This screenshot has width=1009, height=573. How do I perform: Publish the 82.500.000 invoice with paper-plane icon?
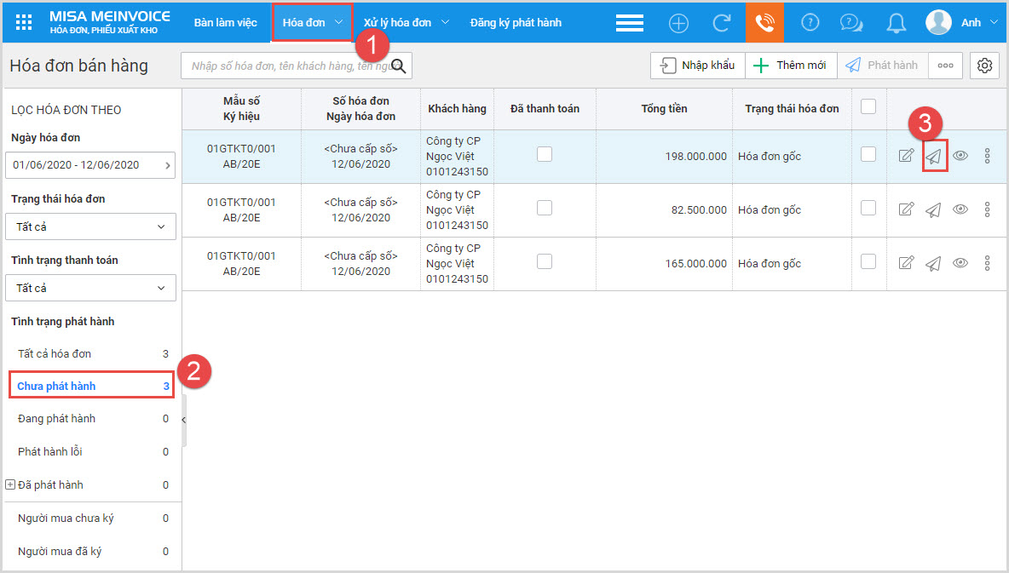[x=933, y=209]
